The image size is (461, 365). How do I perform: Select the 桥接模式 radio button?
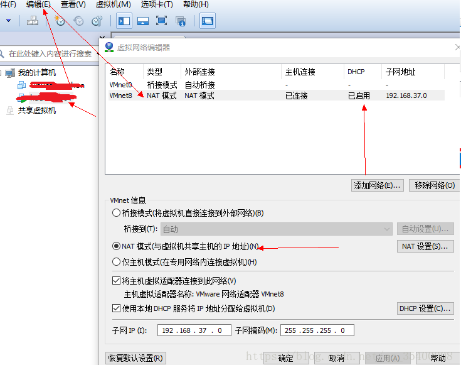point(116,213)
